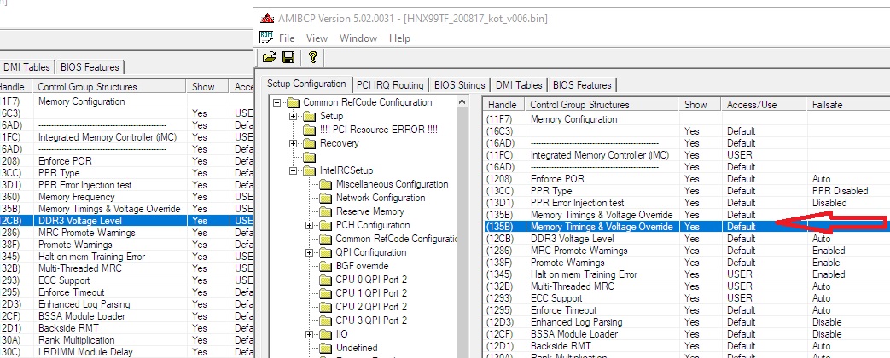Open BIOS Features tab in the back window

[x=90, y=67]
